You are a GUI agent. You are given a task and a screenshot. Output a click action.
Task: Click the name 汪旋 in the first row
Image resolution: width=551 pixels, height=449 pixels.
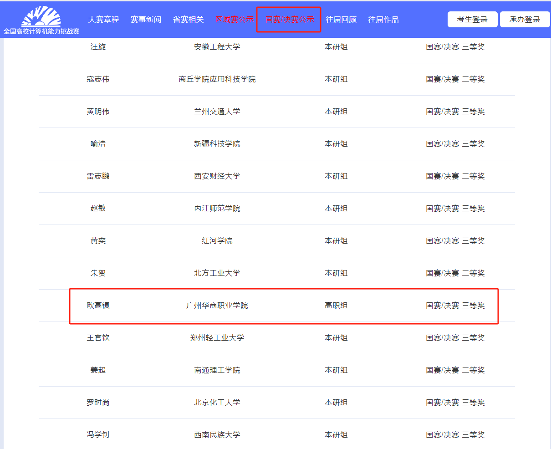click(98, 47)
